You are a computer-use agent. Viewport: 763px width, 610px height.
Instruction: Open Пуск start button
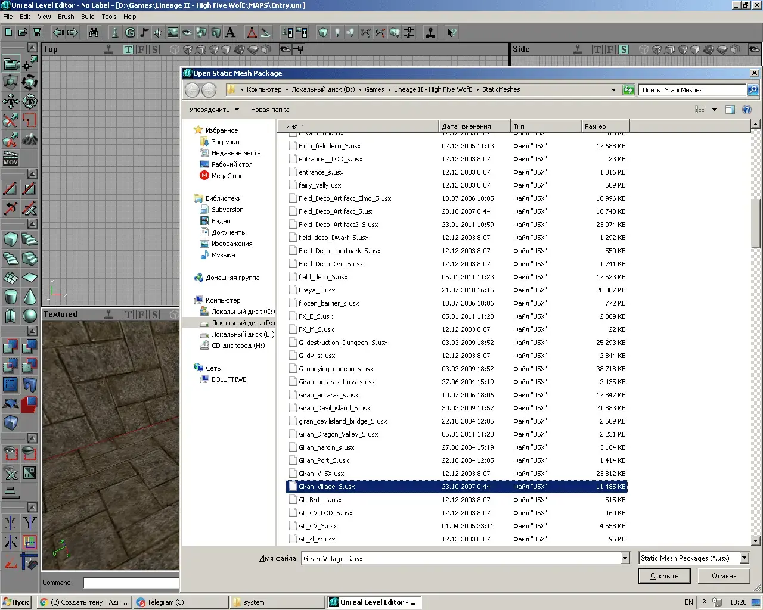tap(16, 602)
